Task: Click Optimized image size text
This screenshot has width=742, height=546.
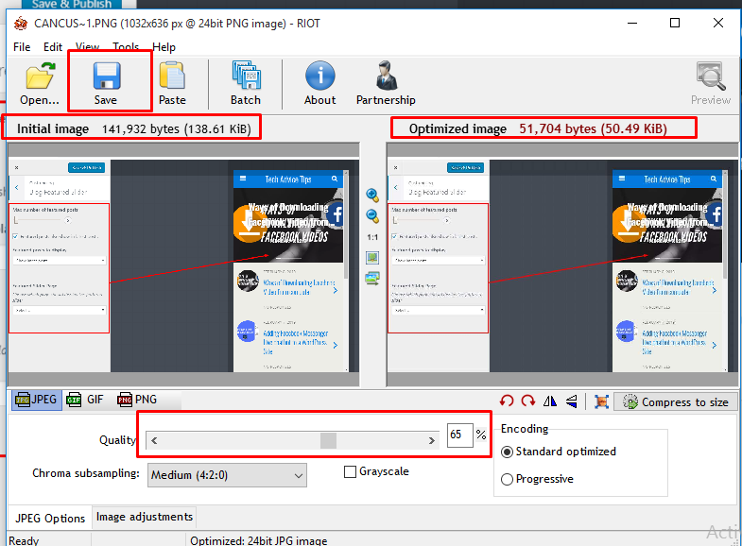Action: click(593, 128)
